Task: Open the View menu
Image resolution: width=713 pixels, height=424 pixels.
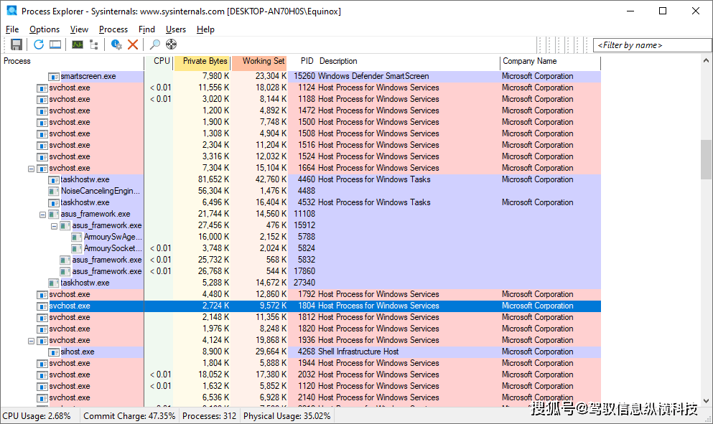Action: point(79,29)
